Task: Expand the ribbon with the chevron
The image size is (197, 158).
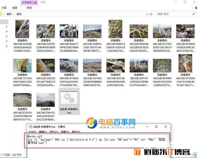Action: tap(192, 8)
